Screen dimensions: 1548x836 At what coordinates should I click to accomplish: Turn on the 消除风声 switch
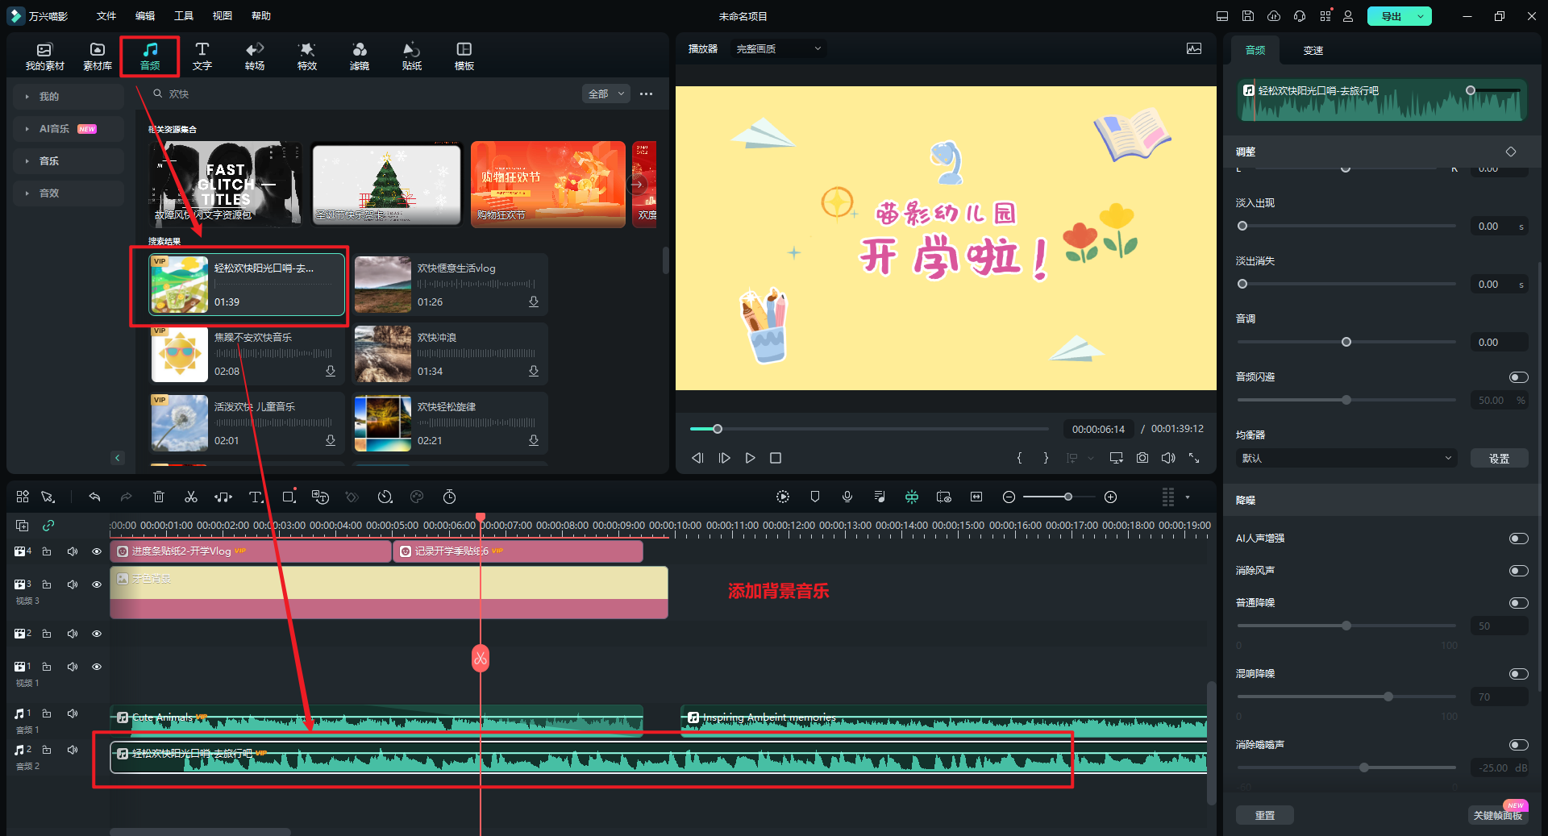click(1518, 571)
